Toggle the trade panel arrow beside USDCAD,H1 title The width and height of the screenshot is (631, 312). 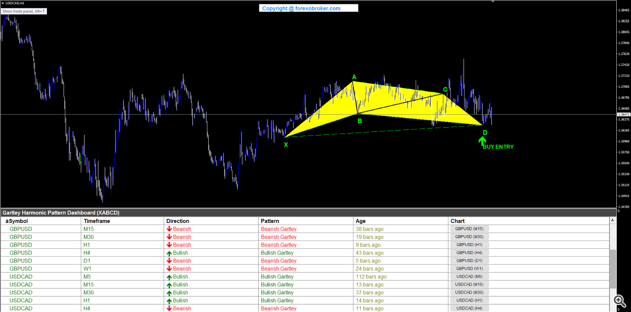(3, 3)
